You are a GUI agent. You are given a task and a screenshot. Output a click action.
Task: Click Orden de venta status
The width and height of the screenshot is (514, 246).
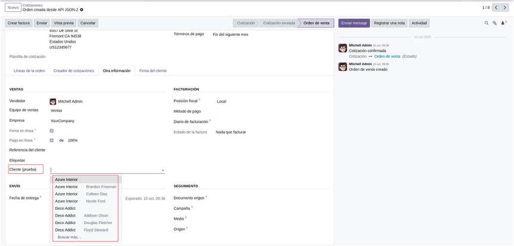[316, 23]
